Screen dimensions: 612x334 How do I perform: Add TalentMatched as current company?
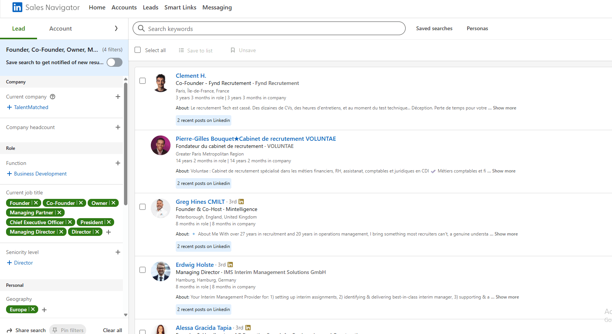tap(28, 107)
